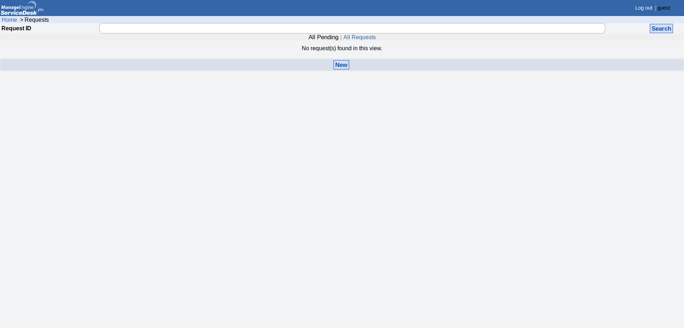Image resolution: width=684 pixels, height=328 pixels.
Task: Select the All Pending view
Action: click(323, 37)
